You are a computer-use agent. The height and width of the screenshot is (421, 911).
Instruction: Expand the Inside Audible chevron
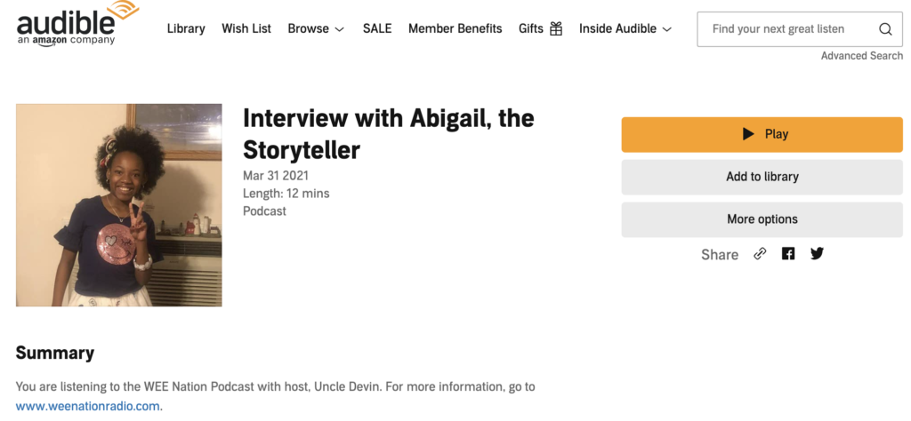pos(667,29)
